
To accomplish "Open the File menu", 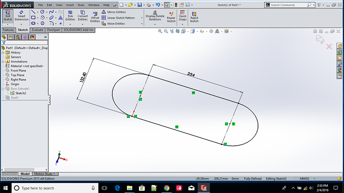I will [x=40, y=5].
